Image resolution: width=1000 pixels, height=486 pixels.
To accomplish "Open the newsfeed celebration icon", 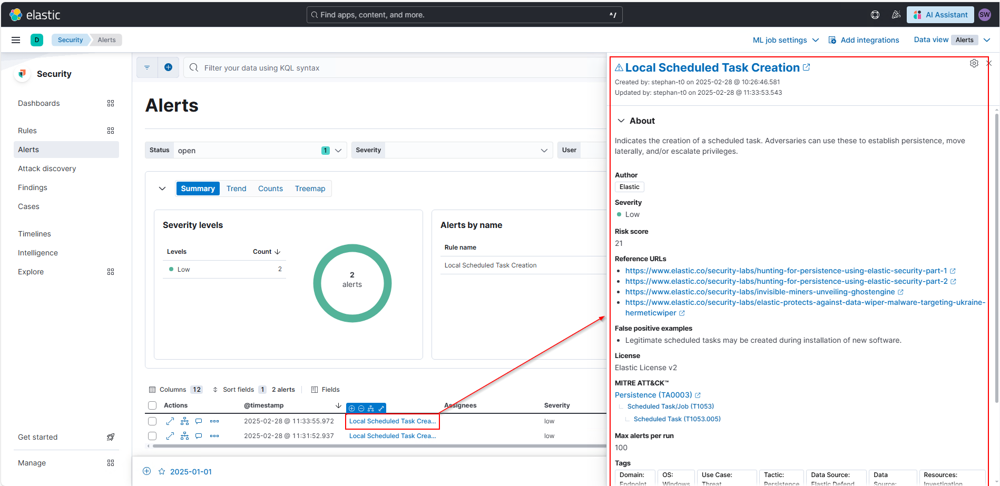I will tap(896, 15).
